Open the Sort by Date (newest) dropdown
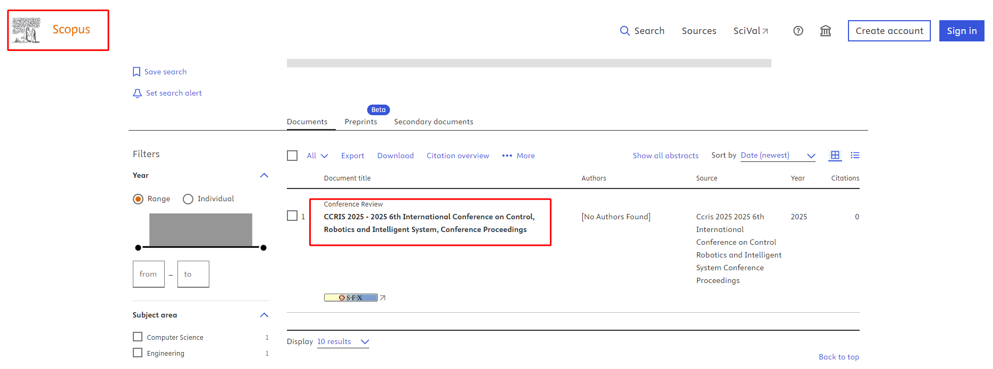 point(778,156)
